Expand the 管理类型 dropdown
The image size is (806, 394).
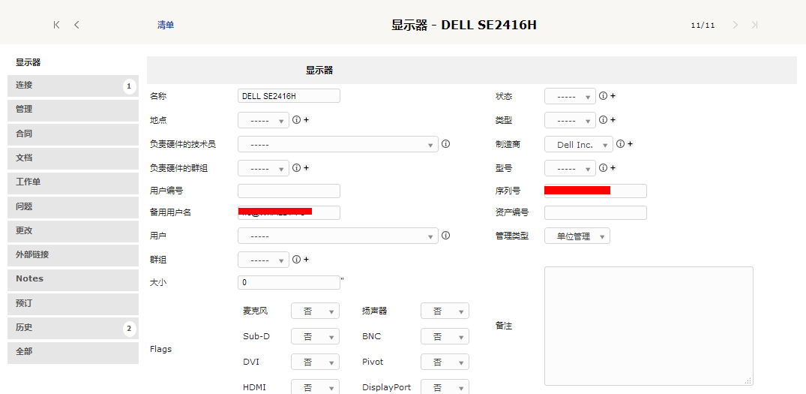[577, 236]
